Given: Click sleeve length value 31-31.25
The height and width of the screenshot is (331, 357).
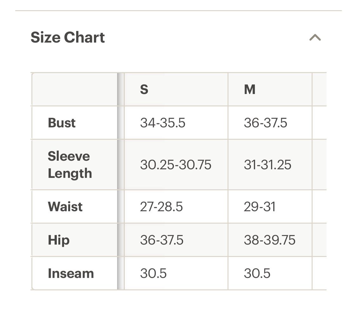Looking at the screenshot, I should [x=268, y=165].
